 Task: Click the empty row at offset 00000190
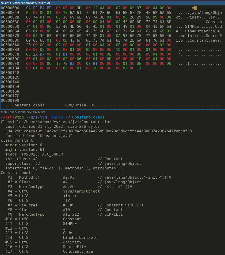10,101
